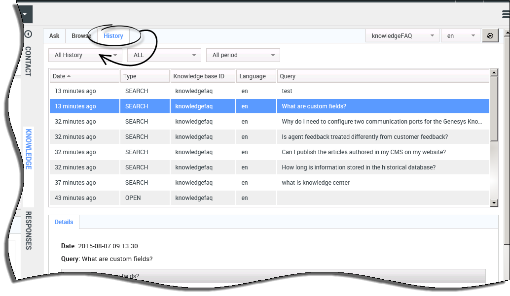
Task: Switch to the Browse tab
Action: pyautogui.click(x=81, y=36)
